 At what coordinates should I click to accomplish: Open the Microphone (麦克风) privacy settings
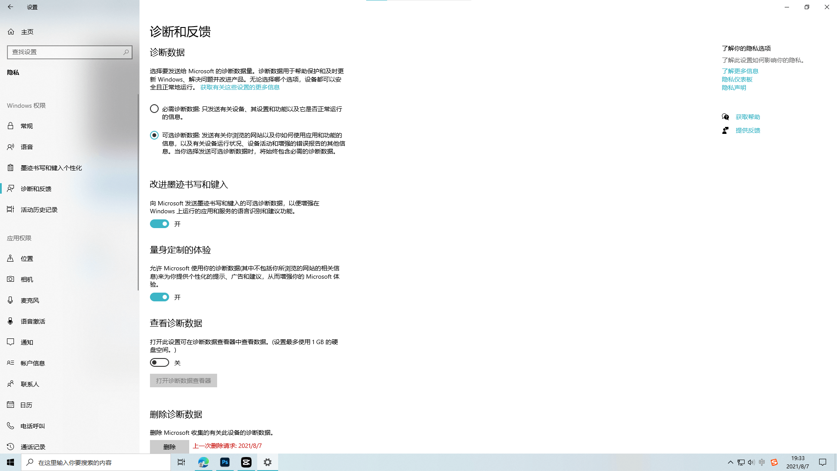pos(29,300)
